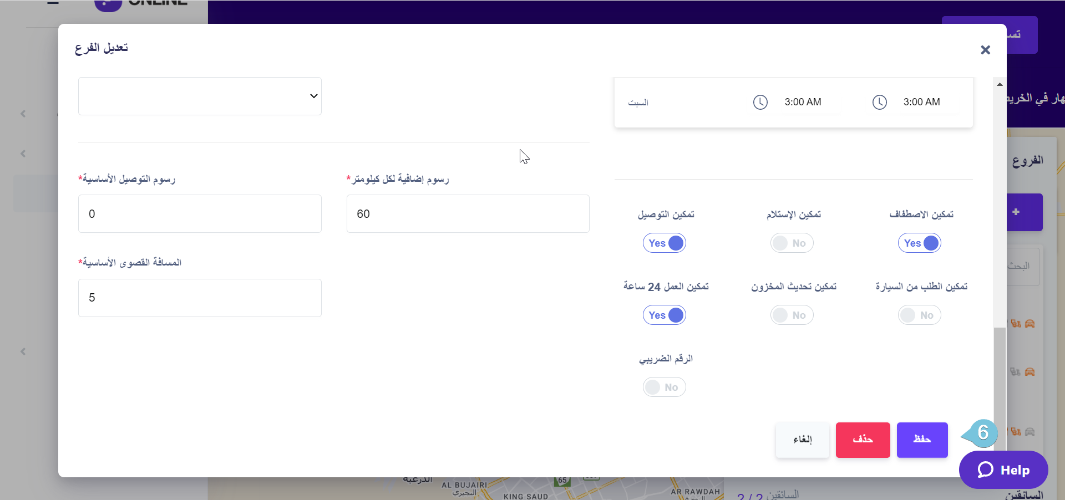Click the السبت day label
Image resolution: width=1065 pixels, height=500 pixels.
[x=638, y=103]
